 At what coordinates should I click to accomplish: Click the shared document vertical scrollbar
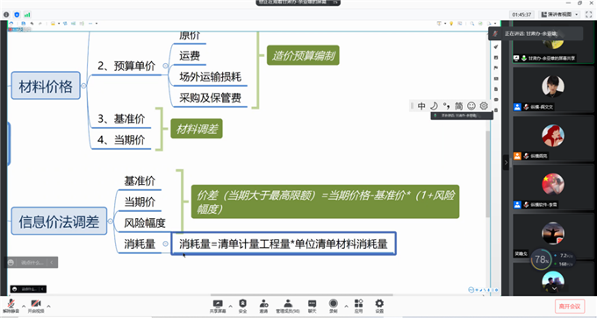pos(487,174)
